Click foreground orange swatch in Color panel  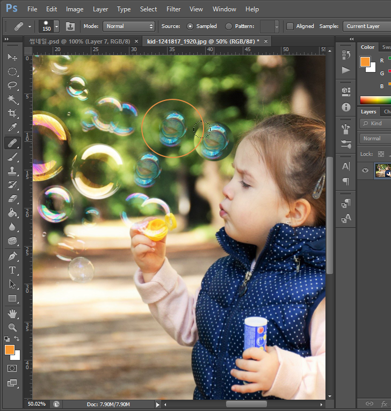point(365,62)
